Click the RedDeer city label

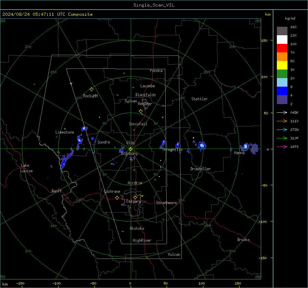[145, 104]
